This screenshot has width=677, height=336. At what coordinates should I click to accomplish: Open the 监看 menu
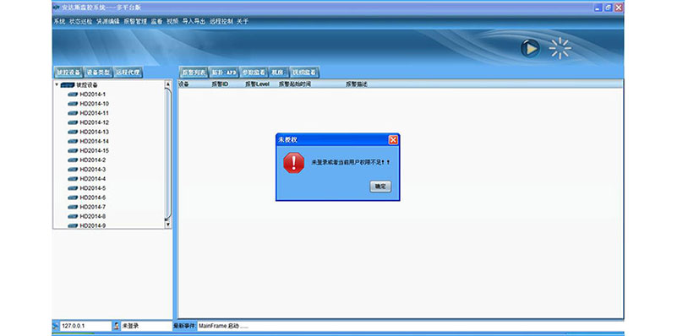click(x=156, y=21)
